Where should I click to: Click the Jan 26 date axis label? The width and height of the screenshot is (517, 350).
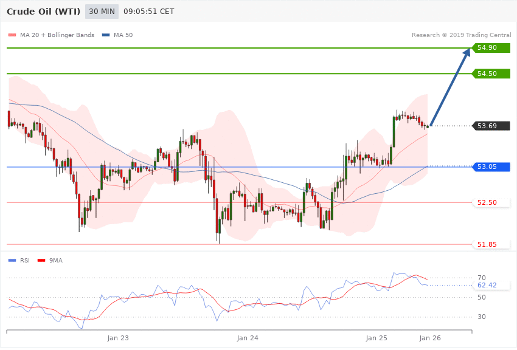click(x=430, y=338)
